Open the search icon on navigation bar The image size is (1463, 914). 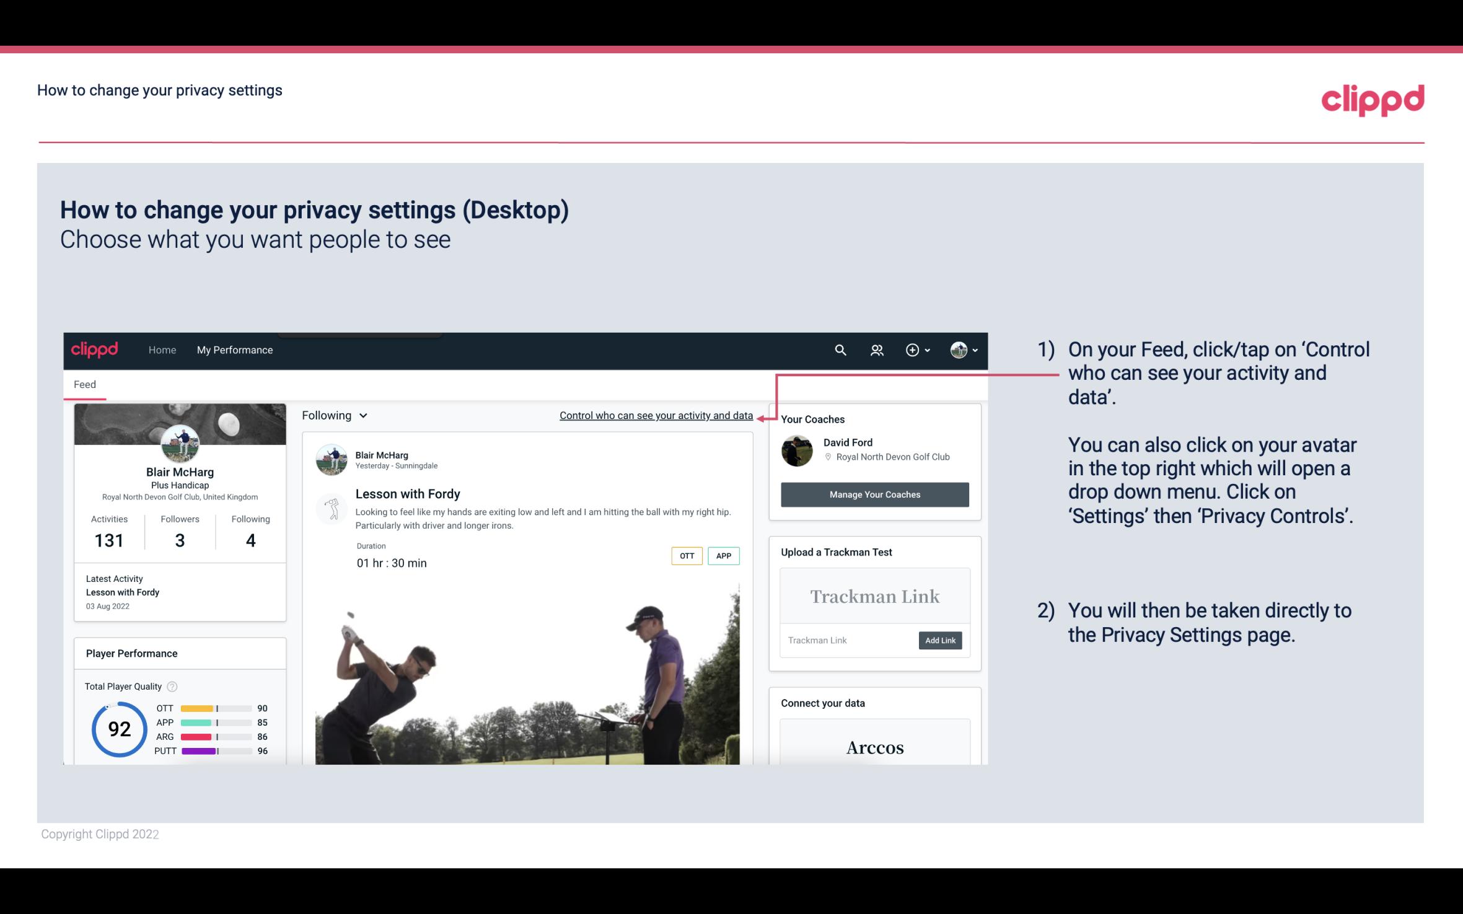pos(838,349)
